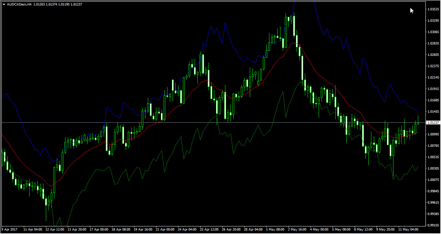Click the 19 Apr 16:00 time label

coord(143,229)
